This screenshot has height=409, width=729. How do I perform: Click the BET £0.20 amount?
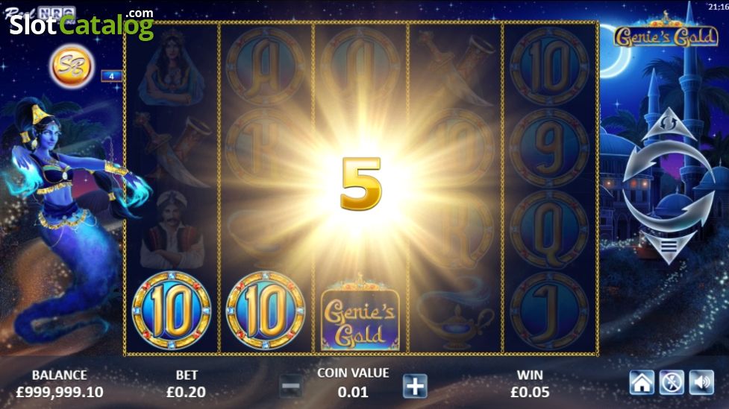coord(186,393)
